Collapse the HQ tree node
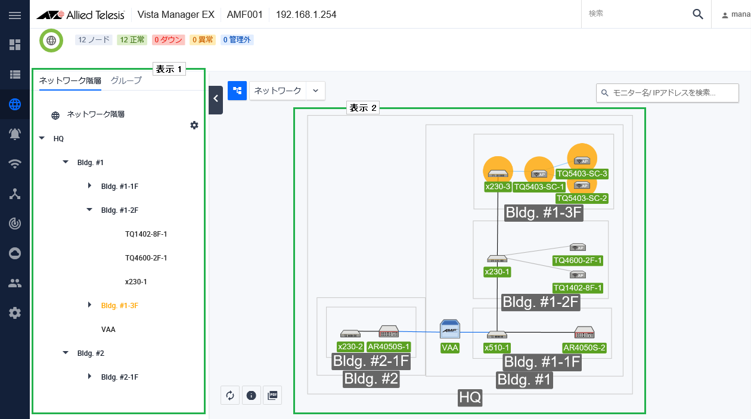Viewport: 751px width, 419px height. pyautogui.click(x=42, y=138)
